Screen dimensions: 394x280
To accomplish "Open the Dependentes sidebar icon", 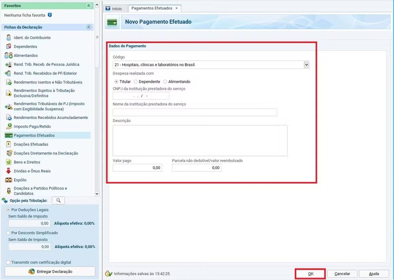I will [8, 46].
